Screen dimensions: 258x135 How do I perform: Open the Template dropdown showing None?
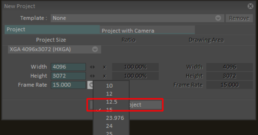point(137,18)
